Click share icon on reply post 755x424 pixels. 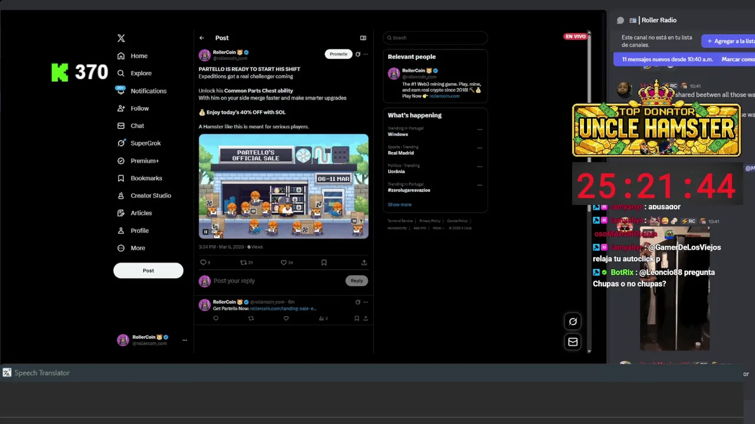[366, 319]
